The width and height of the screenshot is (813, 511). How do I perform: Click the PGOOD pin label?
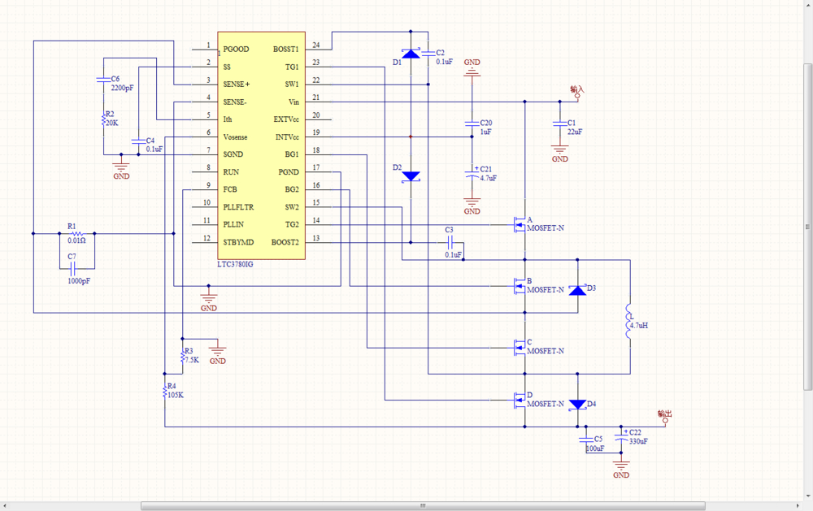click(236, 50)
